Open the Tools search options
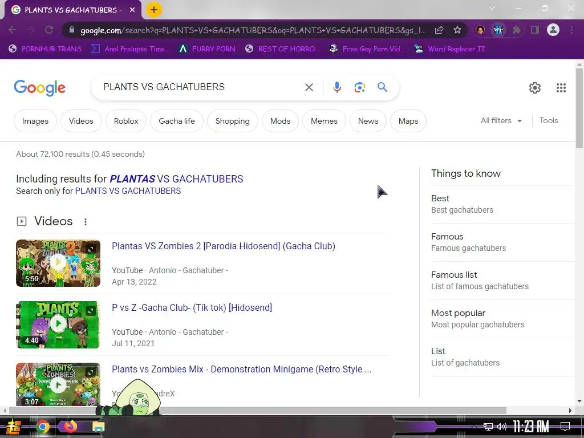Image resolution: width=584 pixels, height=438 pixels. (549, 121)
